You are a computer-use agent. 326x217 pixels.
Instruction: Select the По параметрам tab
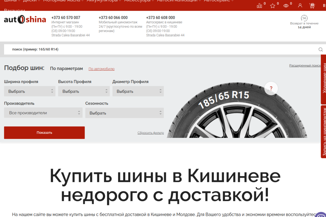(x=66, y=68)
